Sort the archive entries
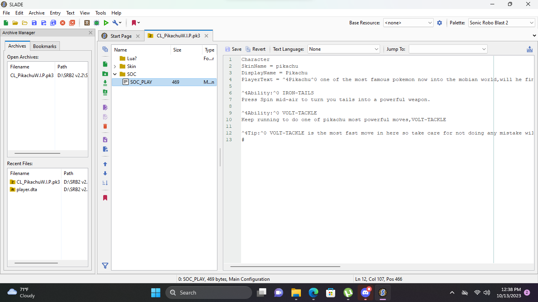 click(105, 183)
